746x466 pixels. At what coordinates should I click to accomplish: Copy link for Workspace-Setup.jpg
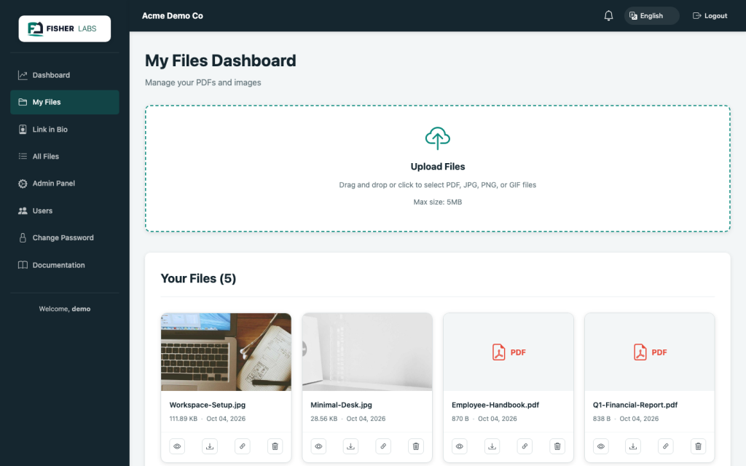(x=242, y=446)
